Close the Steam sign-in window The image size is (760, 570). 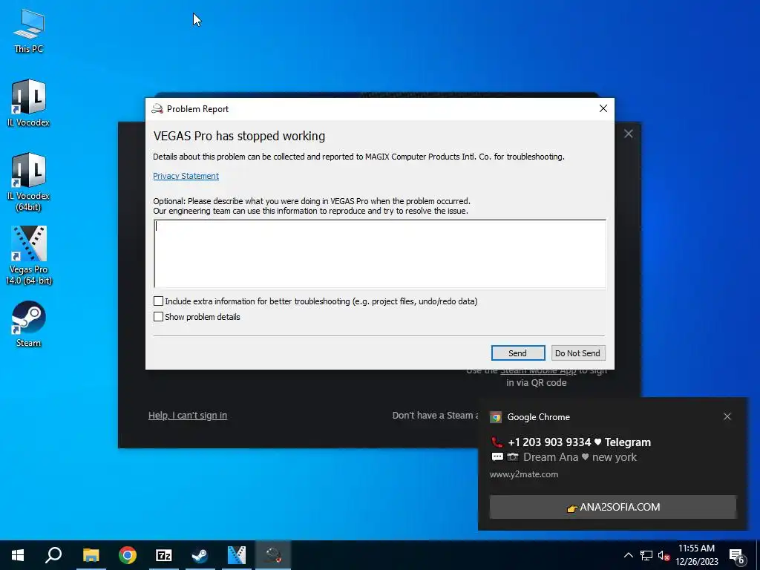click(x=628, y=134)
